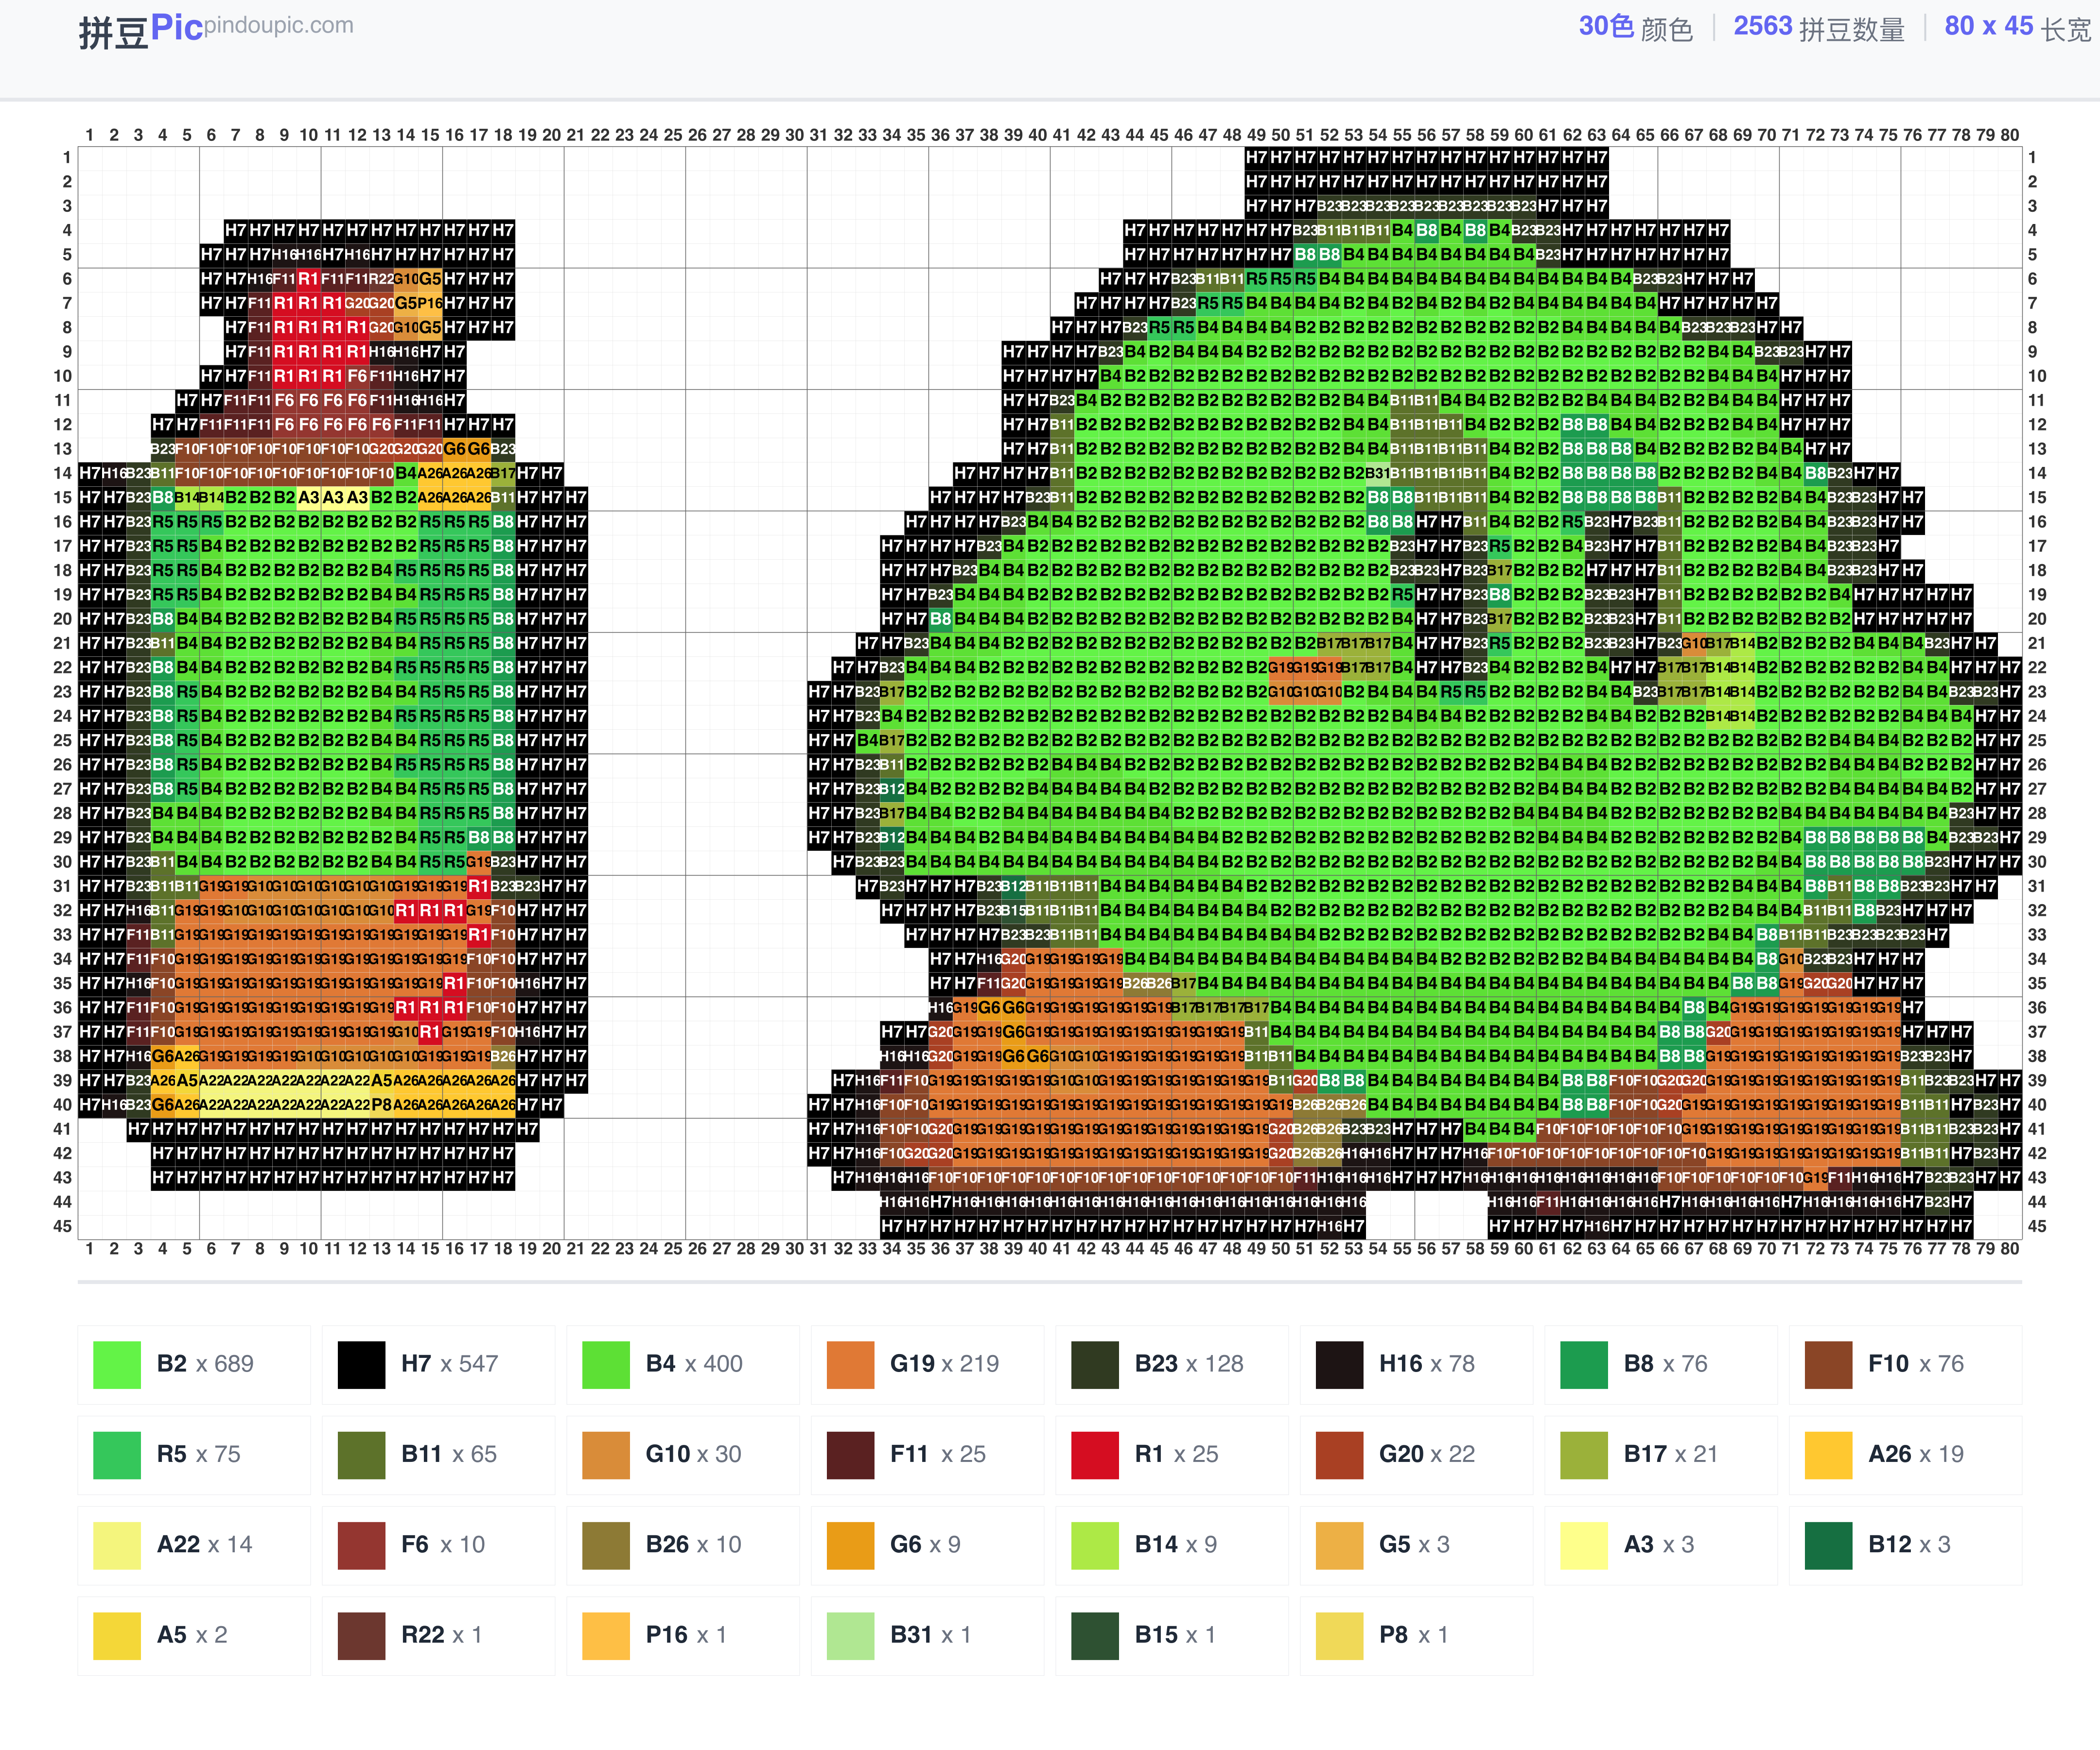Click the 'x 128' count beside B23
The width and height of the screenshot is (2100, 1750).
[x=1215, y=1364]
